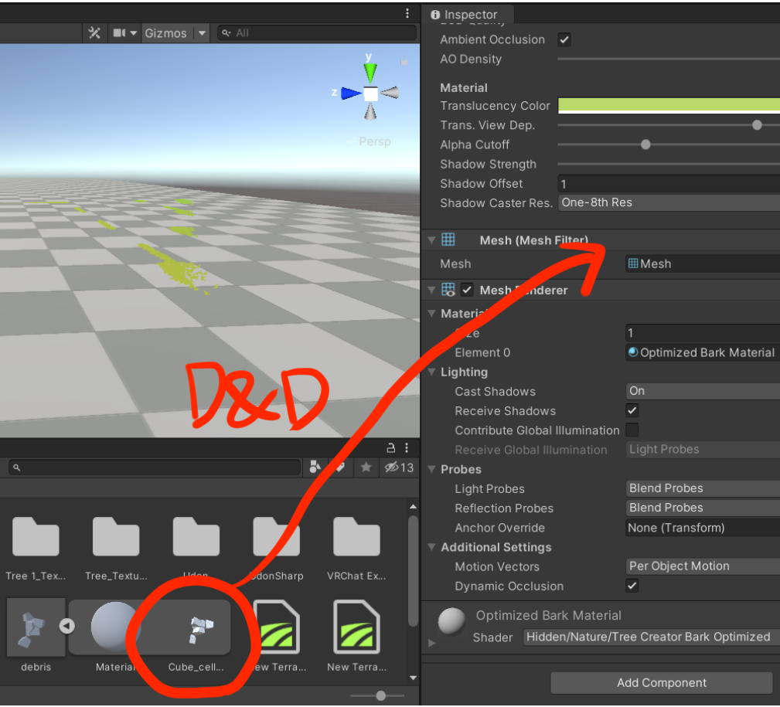Screen dimensions: 780x707
Task: Toggle Dynamic Occlusion checkbox
Action: 632,586
